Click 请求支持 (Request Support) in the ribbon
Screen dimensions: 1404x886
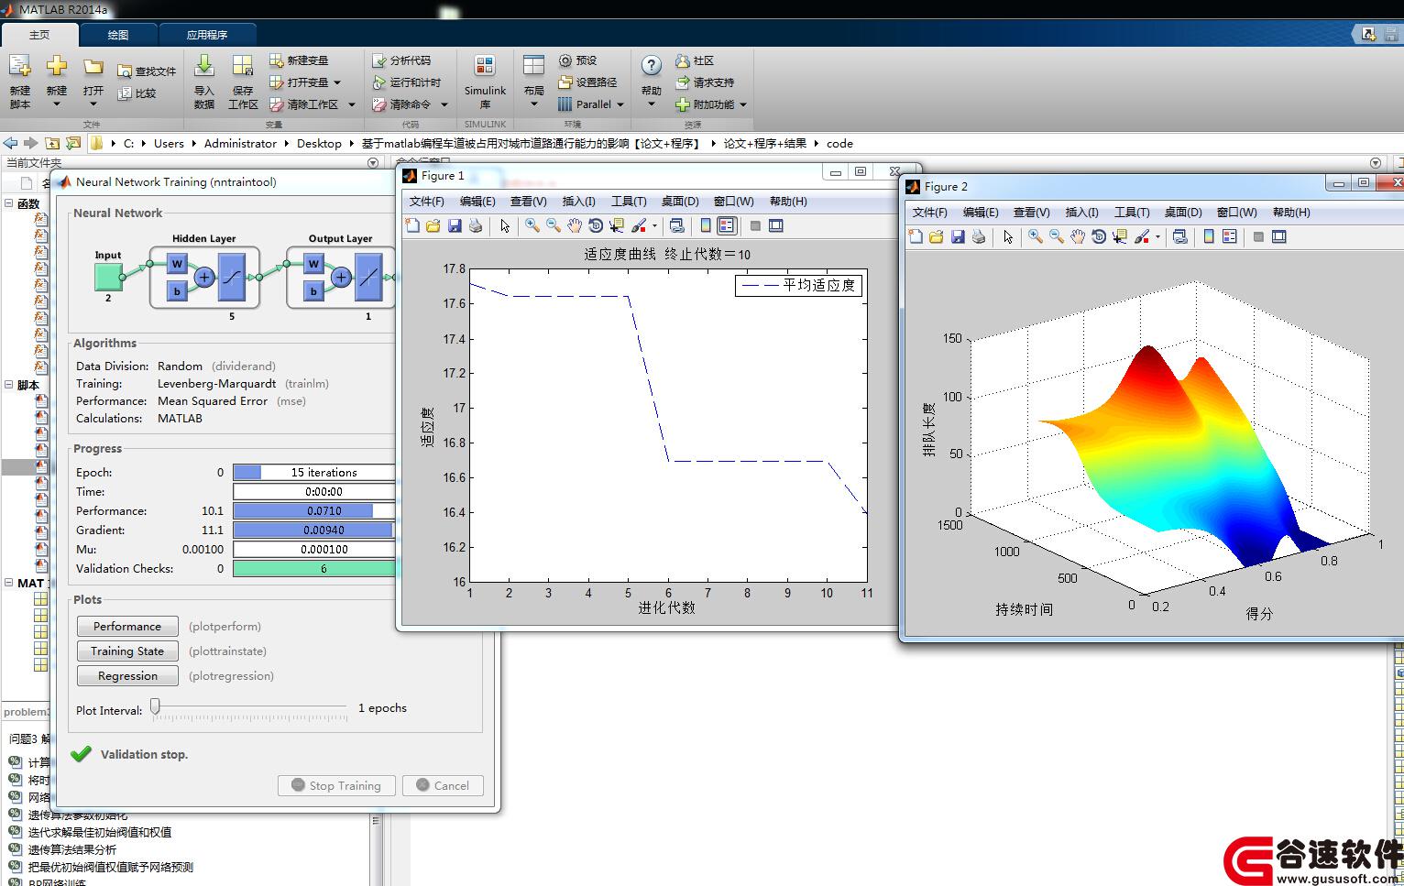(705, 82)
